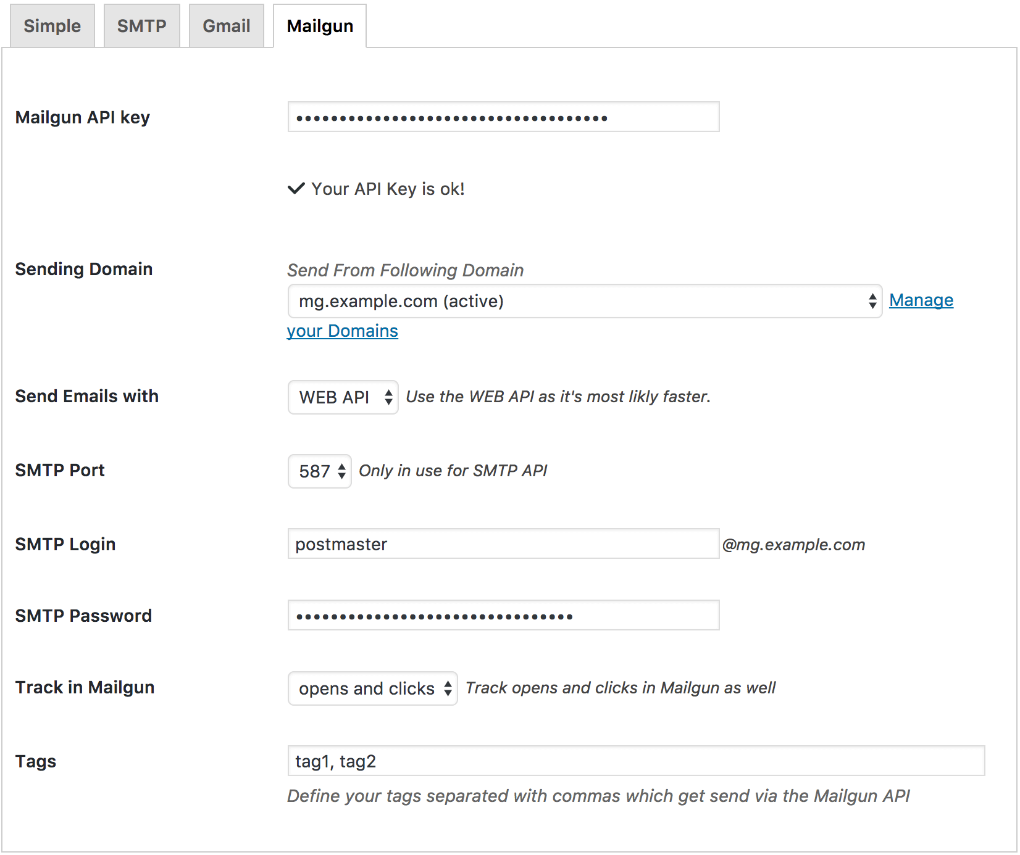Screen dimensions: 1020x855
Task: Open the SMTP port 587 dropdown
Action: coord(319,471)
